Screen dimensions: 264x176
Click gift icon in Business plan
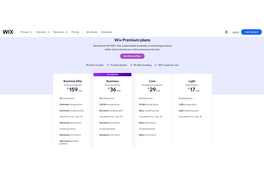pyautogui.click(x=121, y=117)
